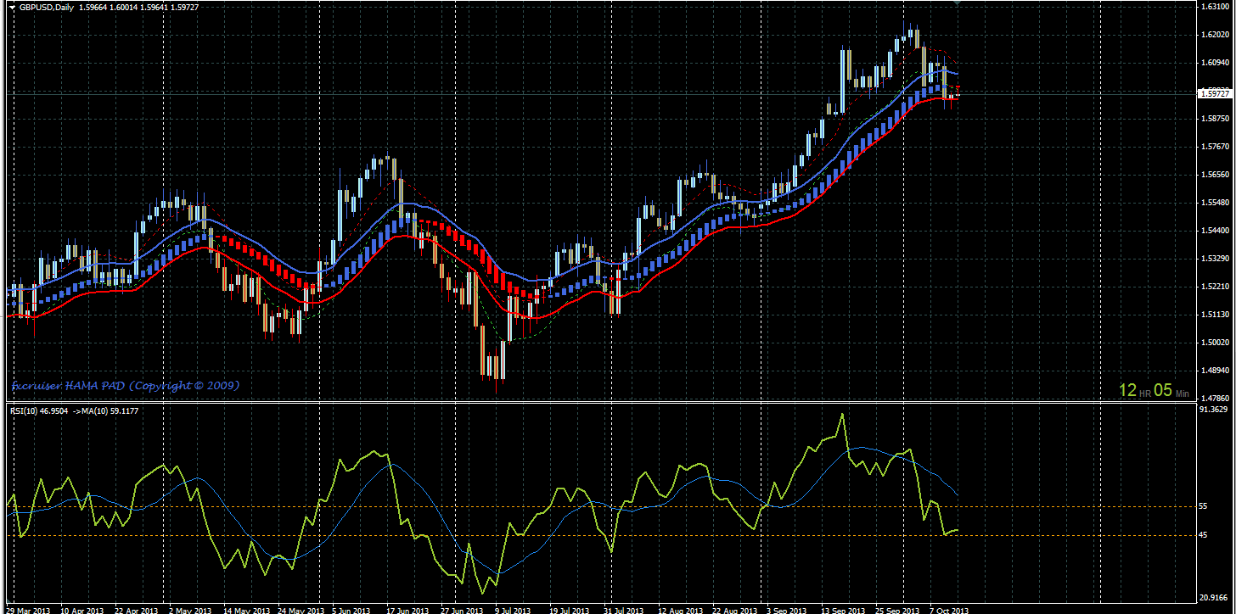The width and height of the screenshot is (1236, 614).
Task: Click RSI scale value 91.3629
Action: [1216, 410]
